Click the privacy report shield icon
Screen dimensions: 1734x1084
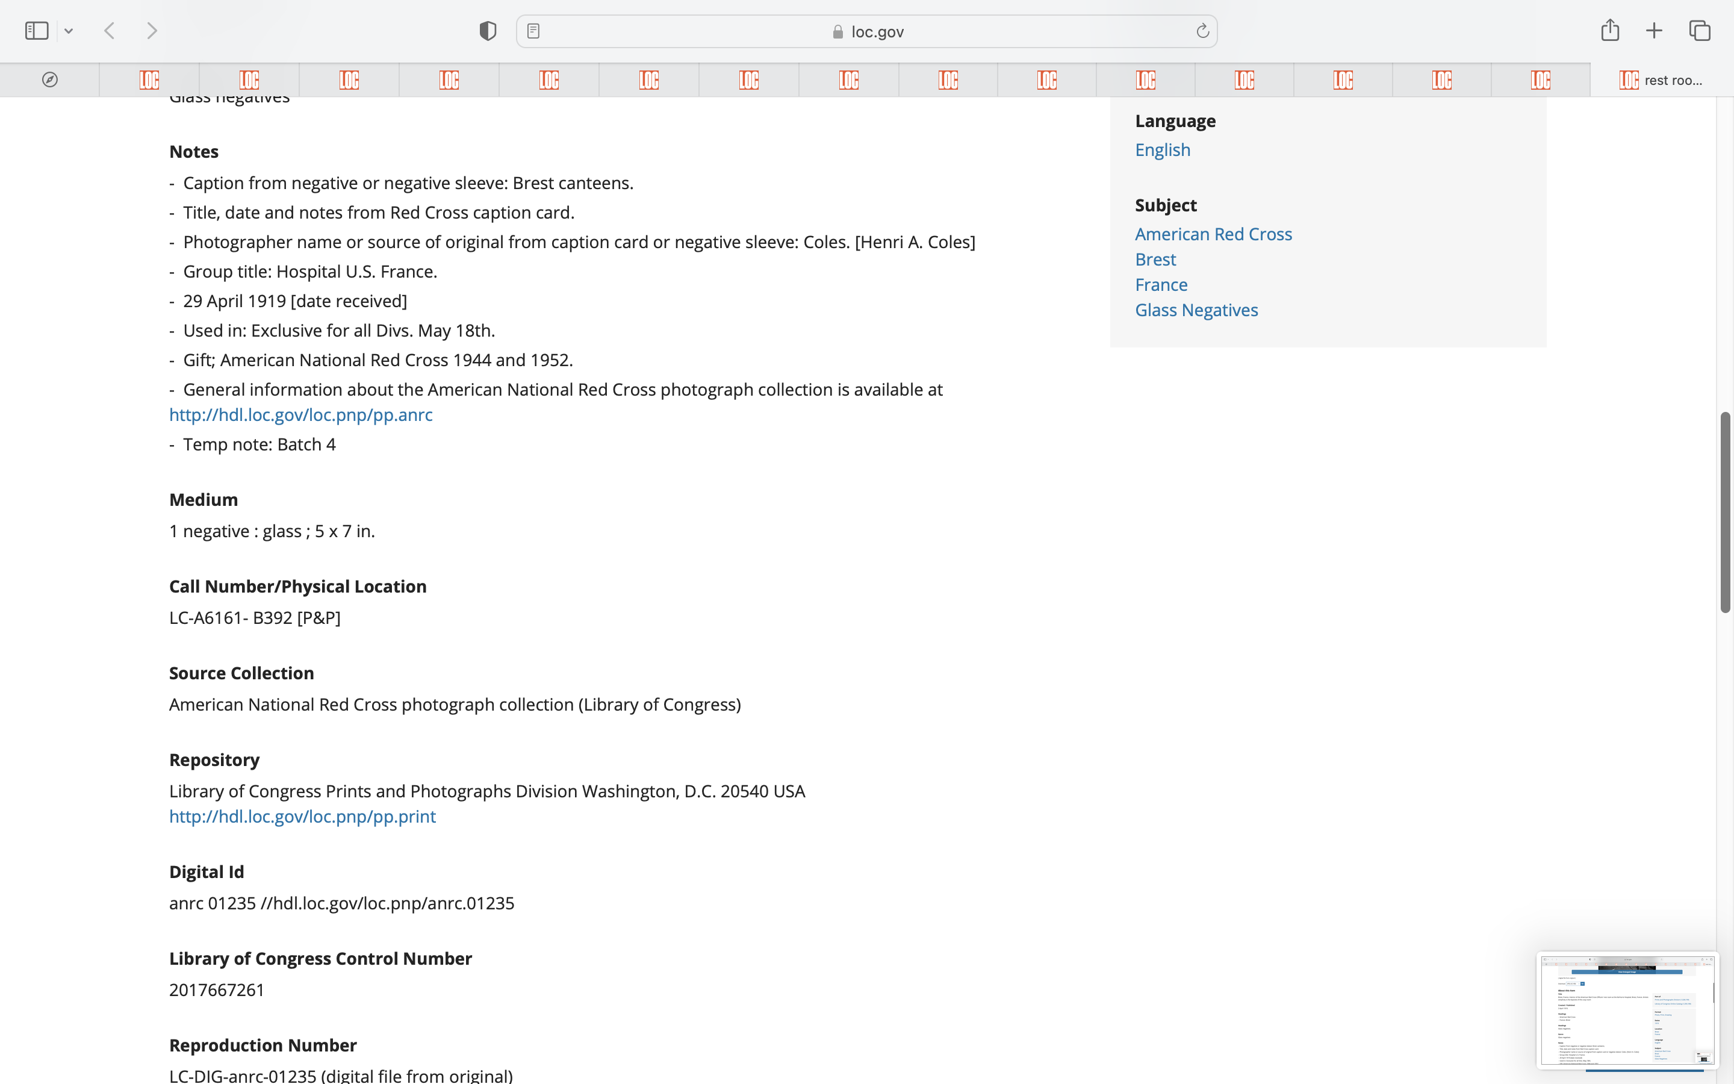pyautogui.click(x=488, y=31)
